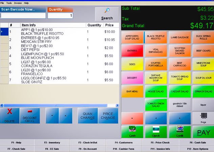Move selection up with up arrow button
Image resolution: width=214 pixels, height=152 pixels.
pos(65,116)
